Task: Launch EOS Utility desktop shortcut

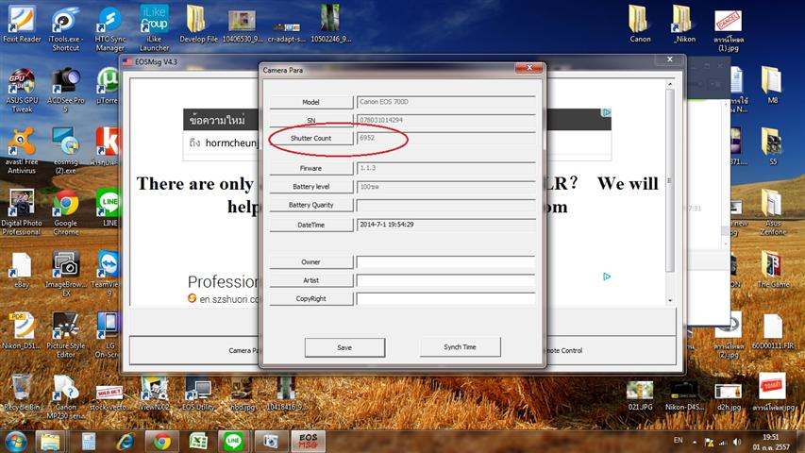Action: tap(198, 394)
